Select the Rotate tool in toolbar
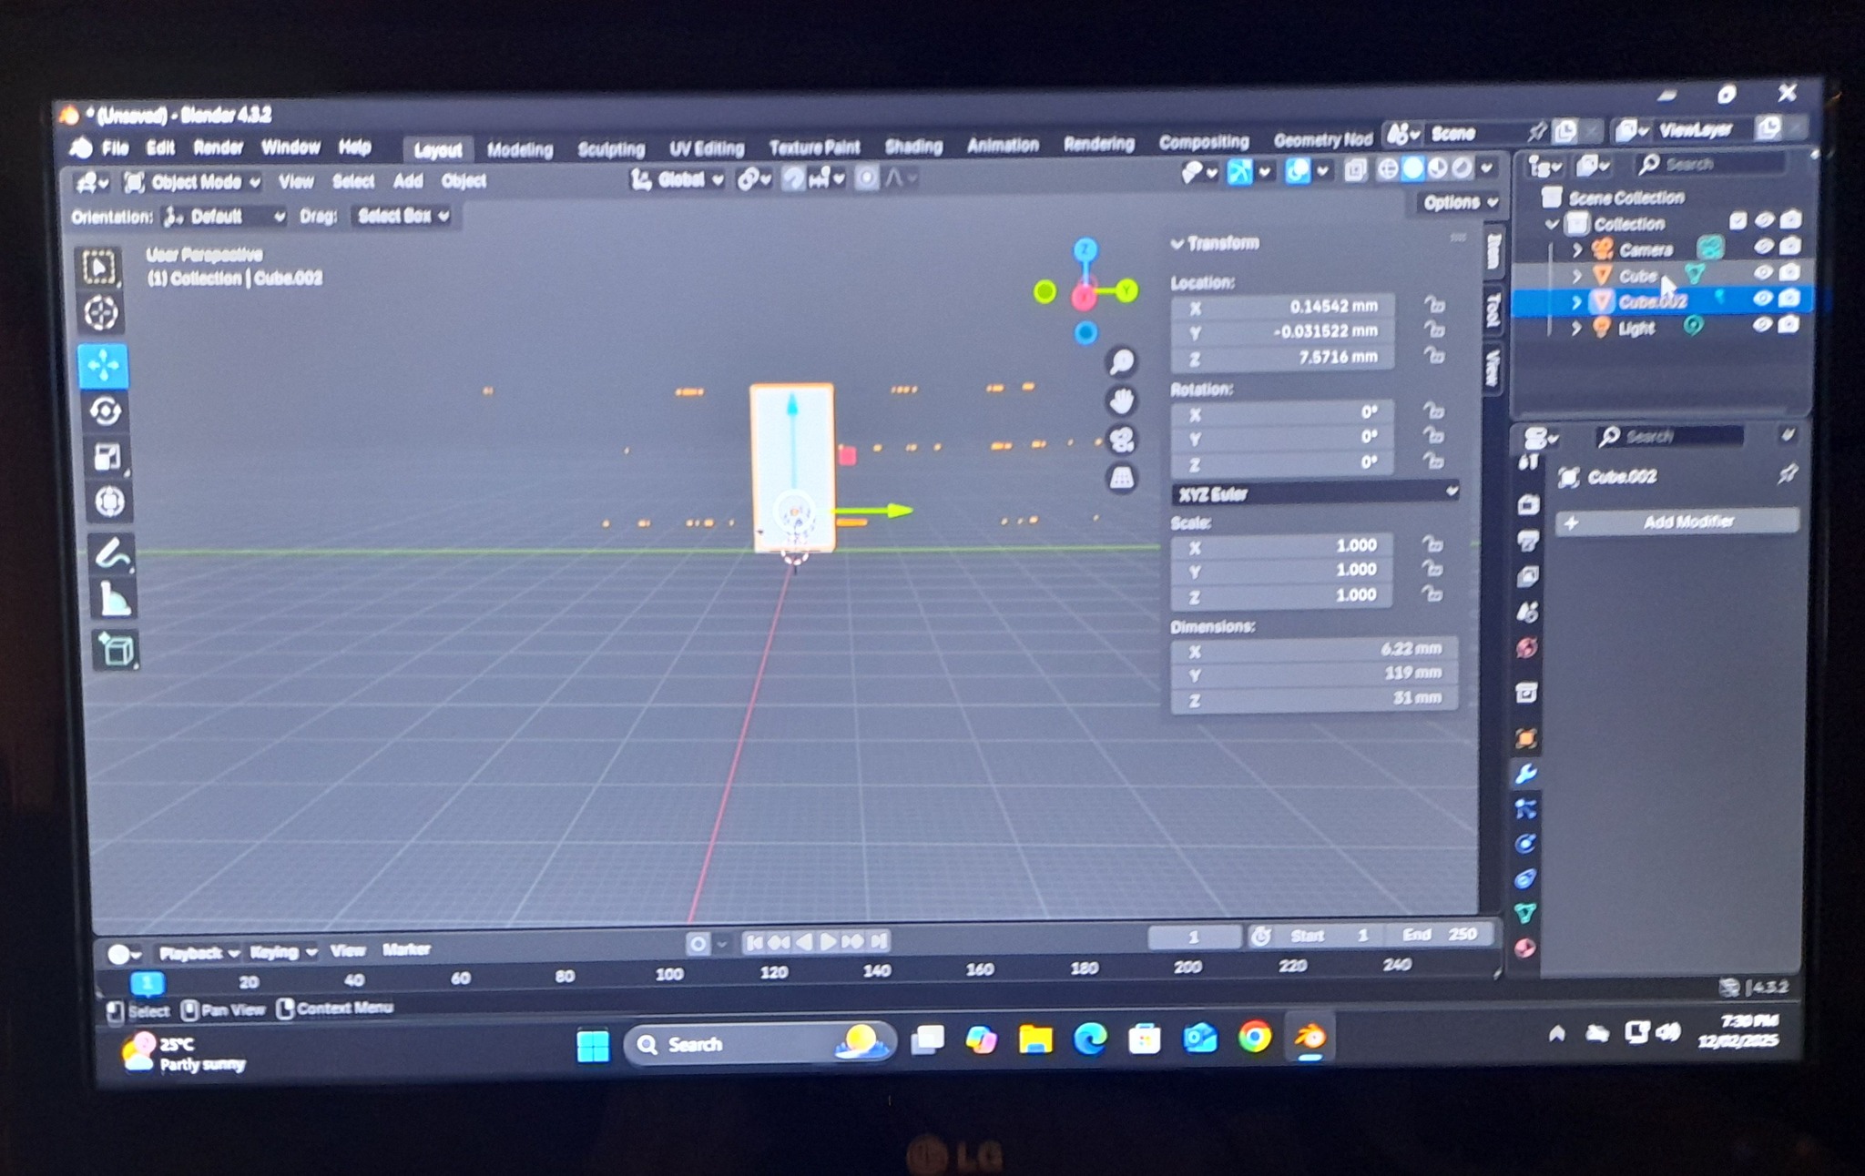1865x1176 pixels. pyautogui.click(x=105, y=411)
